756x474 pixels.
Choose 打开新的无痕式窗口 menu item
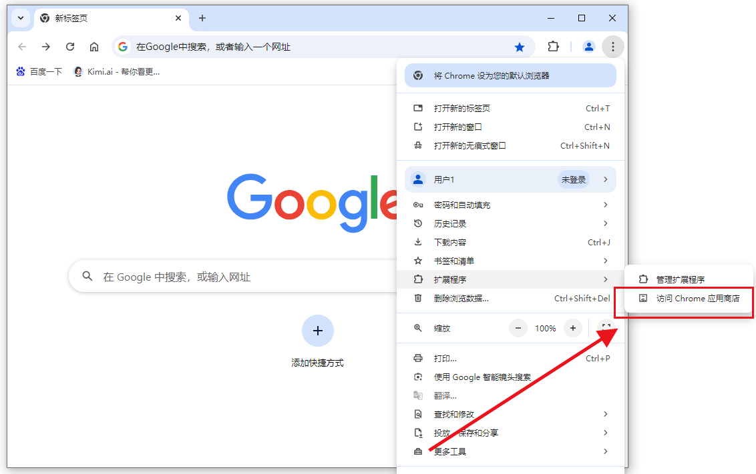click(470, 145)
